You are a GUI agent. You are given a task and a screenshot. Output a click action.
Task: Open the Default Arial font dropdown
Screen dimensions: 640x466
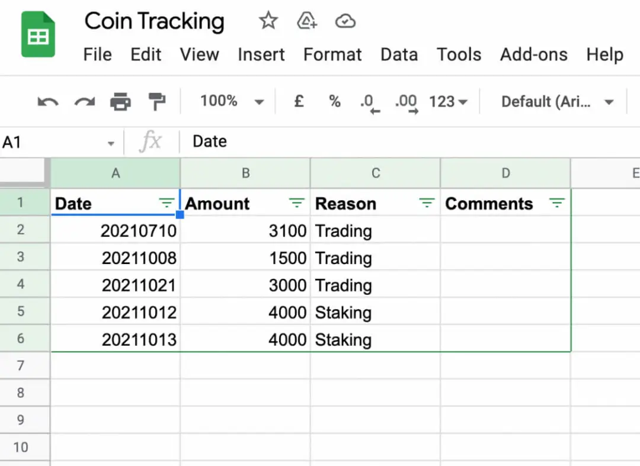[556, 102]
